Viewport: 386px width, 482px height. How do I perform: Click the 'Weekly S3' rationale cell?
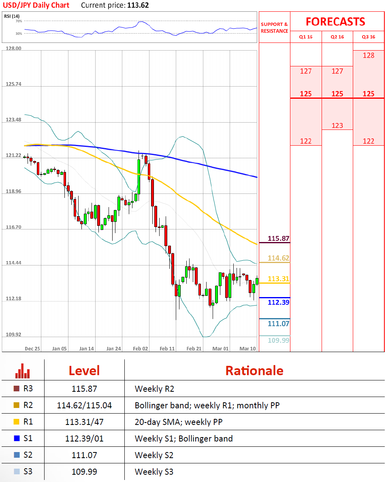tap(154, 472)
